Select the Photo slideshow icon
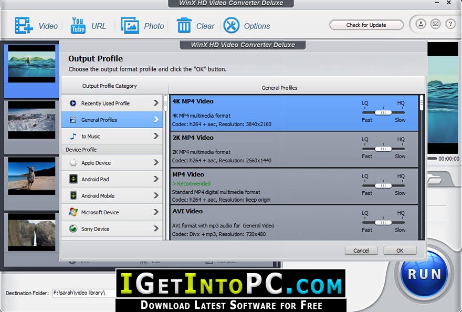The width and height of the screenshot is (462, 312). (x=130, y=25)
